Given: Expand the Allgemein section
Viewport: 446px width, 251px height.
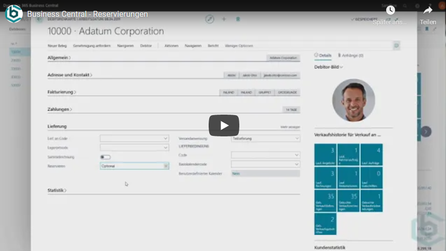Looking at the screenshot, I should 59,58.
